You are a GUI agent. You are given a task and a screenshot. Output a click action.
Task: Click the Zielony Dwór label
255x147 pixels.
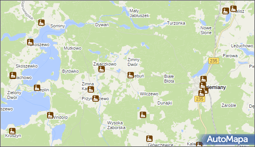click(14, 95)
